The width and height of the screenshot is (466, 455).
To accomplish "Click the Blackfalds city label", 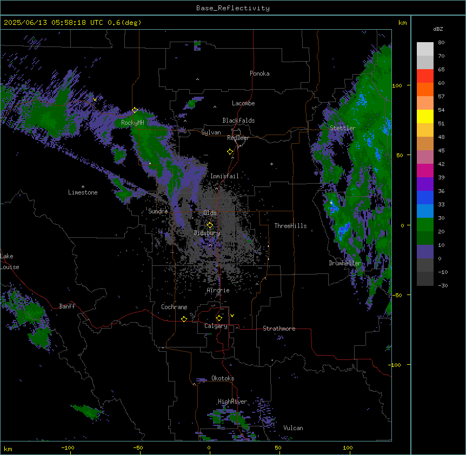I will click(238, 121).
